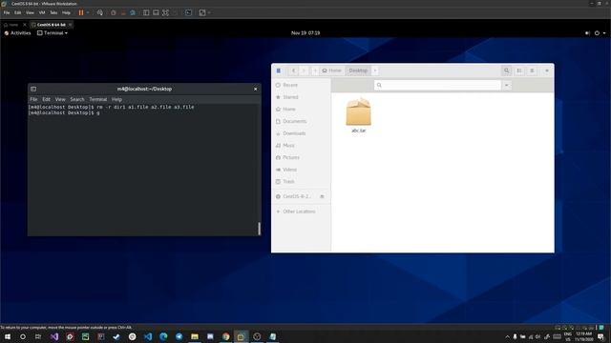Viewport: 611px width, 343px height.
Task: Open the VMware VM menu
Action: pos(42,12)
